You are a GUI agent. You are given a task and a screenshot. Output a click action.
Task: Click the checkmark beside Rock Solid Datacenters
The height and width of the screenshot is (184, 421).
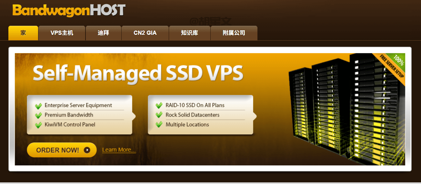coord(159,115)
